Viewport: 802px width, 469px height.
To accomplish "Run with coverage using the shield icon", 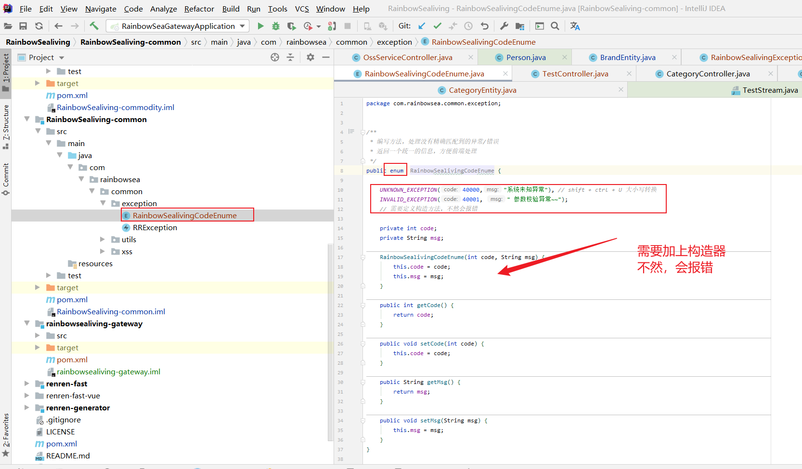I will [292, 26].
